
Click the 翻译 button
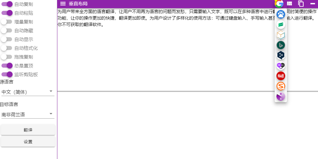(x=28, y=130)
